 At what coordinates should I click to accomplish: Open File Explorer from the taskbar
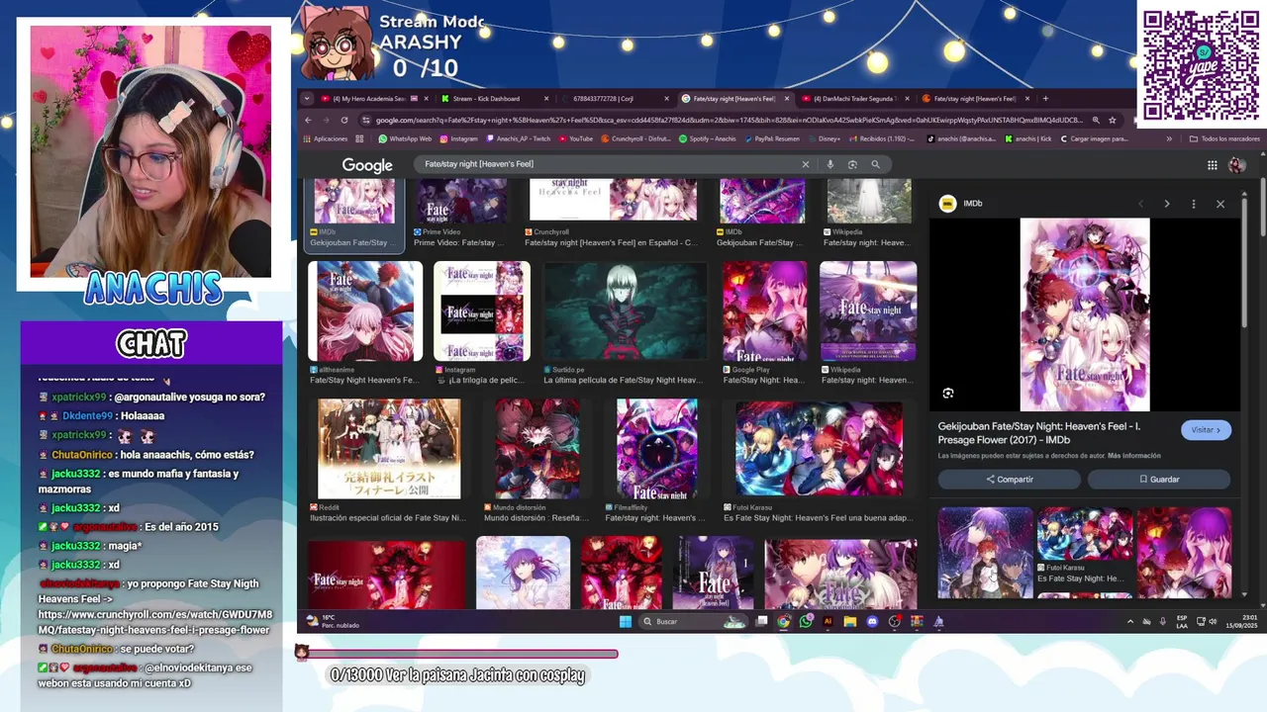click(x=849, y=621)
